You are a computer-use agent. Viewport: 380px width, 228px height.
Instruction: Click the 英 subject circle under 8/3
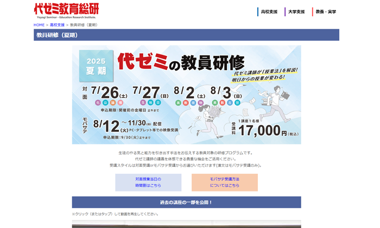pos(215,103)
